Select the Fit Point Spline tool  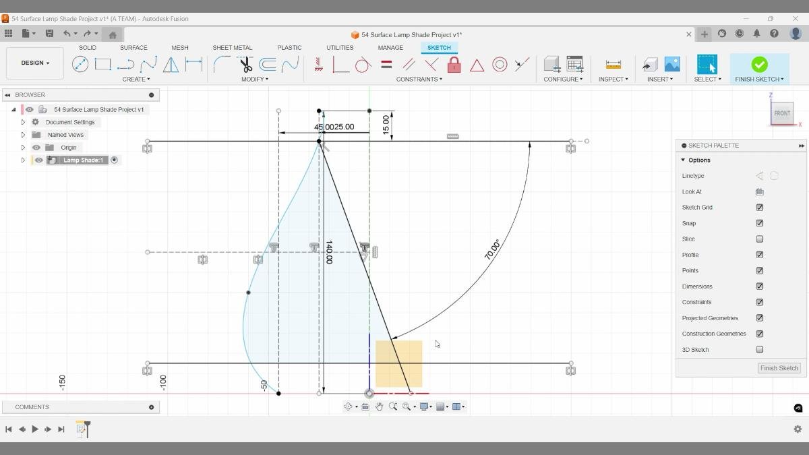coord(146,64)
